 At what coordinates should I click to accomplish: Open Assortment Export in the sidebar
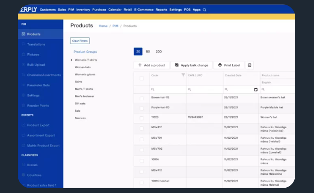[40, 135]
